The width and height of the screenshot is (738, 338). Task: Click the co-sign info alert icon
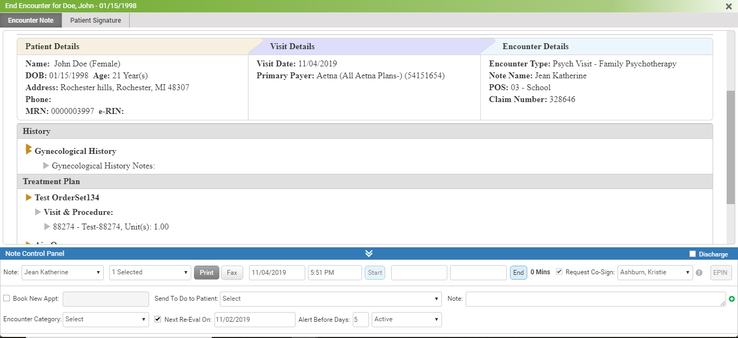coord(699,273)
